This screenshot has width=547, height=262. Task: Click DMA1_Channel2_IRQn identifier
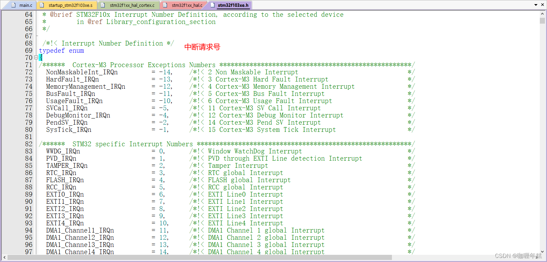click(80, 238)
